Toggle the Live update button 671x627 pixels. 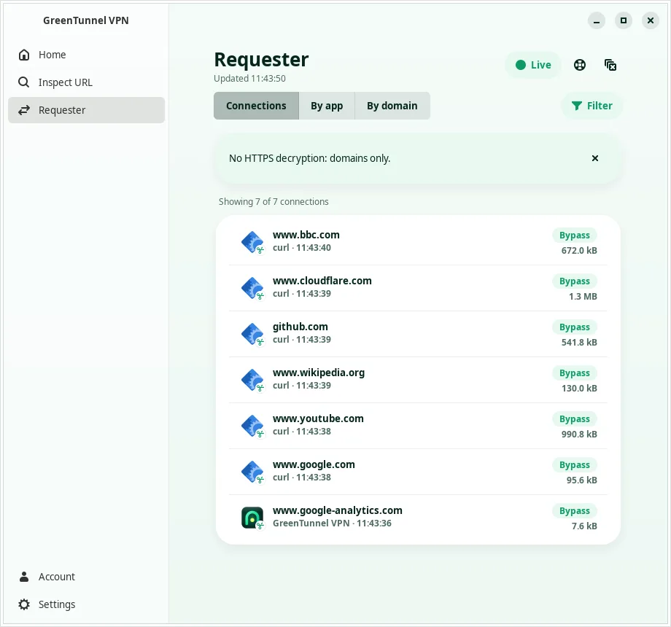(532, 65)
